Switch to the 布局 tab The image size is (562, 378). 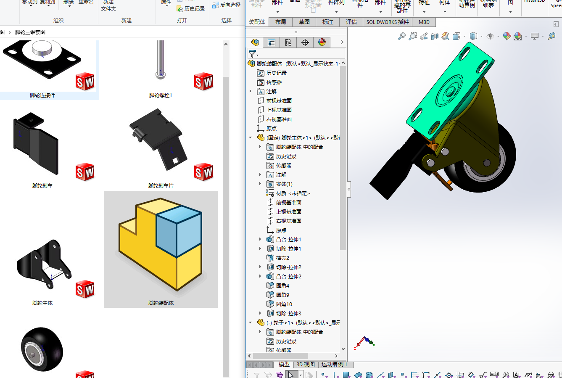tap(281, 22)
